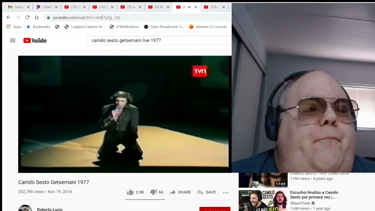This screenshot has height=211, width=375.
Task: Open the Hoy Como Ayer video thumbnail
Action: tap(263, 180)
